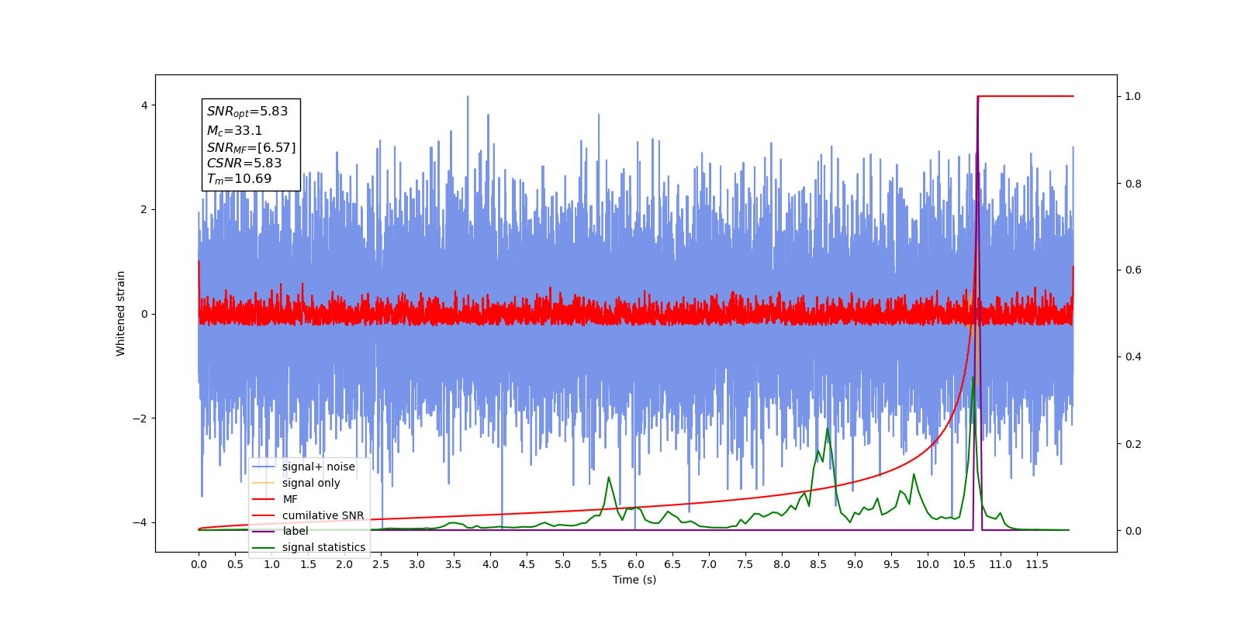Click the 'Whitened strain' y-axis label
The width and height of the screenshot is (1241, 620).
click(121, 313)
